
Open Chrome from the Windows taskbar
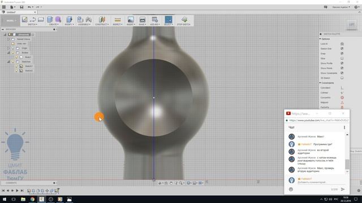(x=32, y=199)
